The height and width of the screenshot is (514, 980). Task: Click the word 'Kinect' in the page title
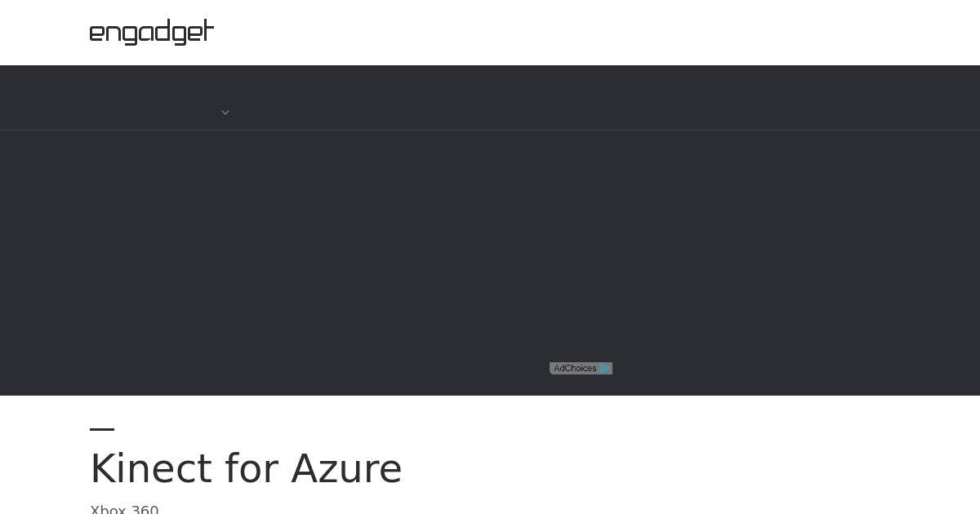pyautogui.click(x=151, y=469)
